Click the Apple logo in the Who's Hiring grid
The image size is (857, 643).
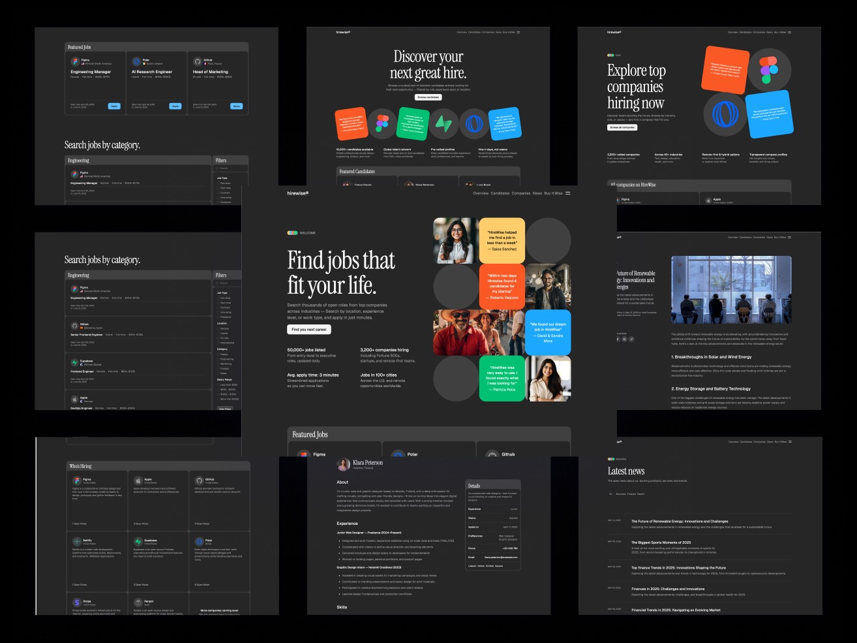[x=138, y=480]
